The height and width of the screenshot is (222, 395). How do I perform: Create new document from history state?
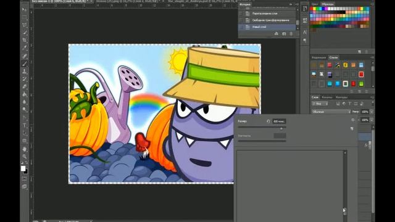click(x=276, y=33)
